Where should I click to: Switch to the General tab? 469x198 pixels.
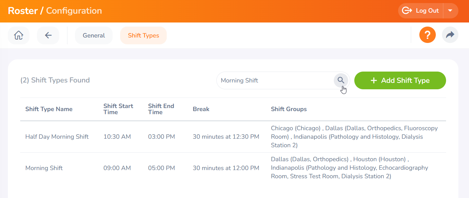pos(94,35)
